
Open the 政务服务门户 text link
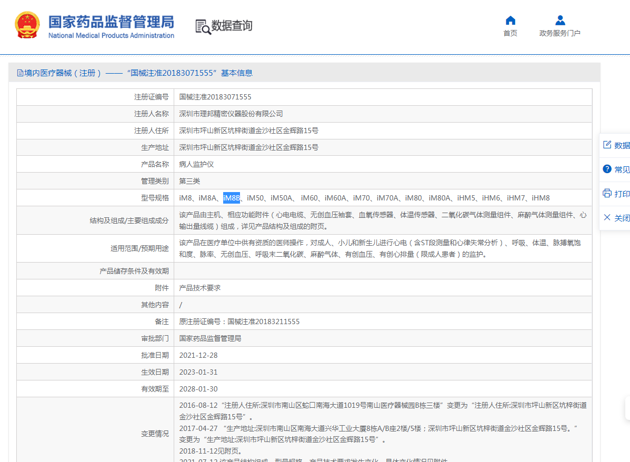pos(559,33)
